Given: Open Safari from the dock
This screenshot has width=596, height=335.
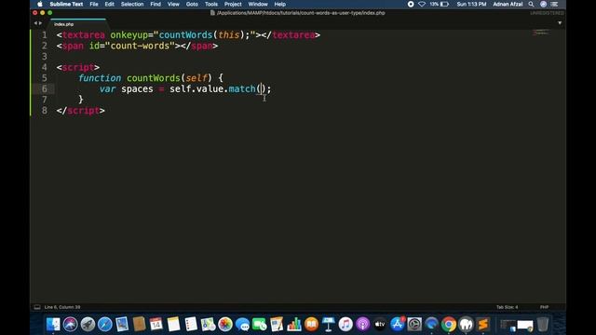Looking at the screenshot, I should [105, 325].
